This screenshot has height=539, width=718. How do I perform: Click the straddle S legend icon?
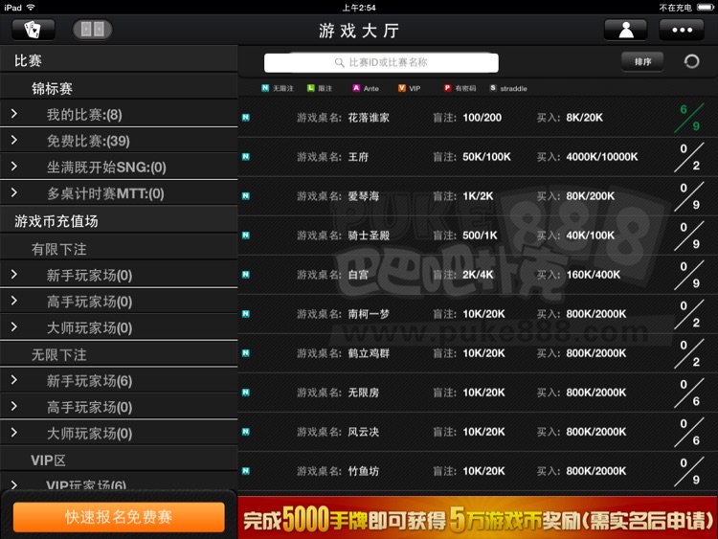tap(493, 88)
